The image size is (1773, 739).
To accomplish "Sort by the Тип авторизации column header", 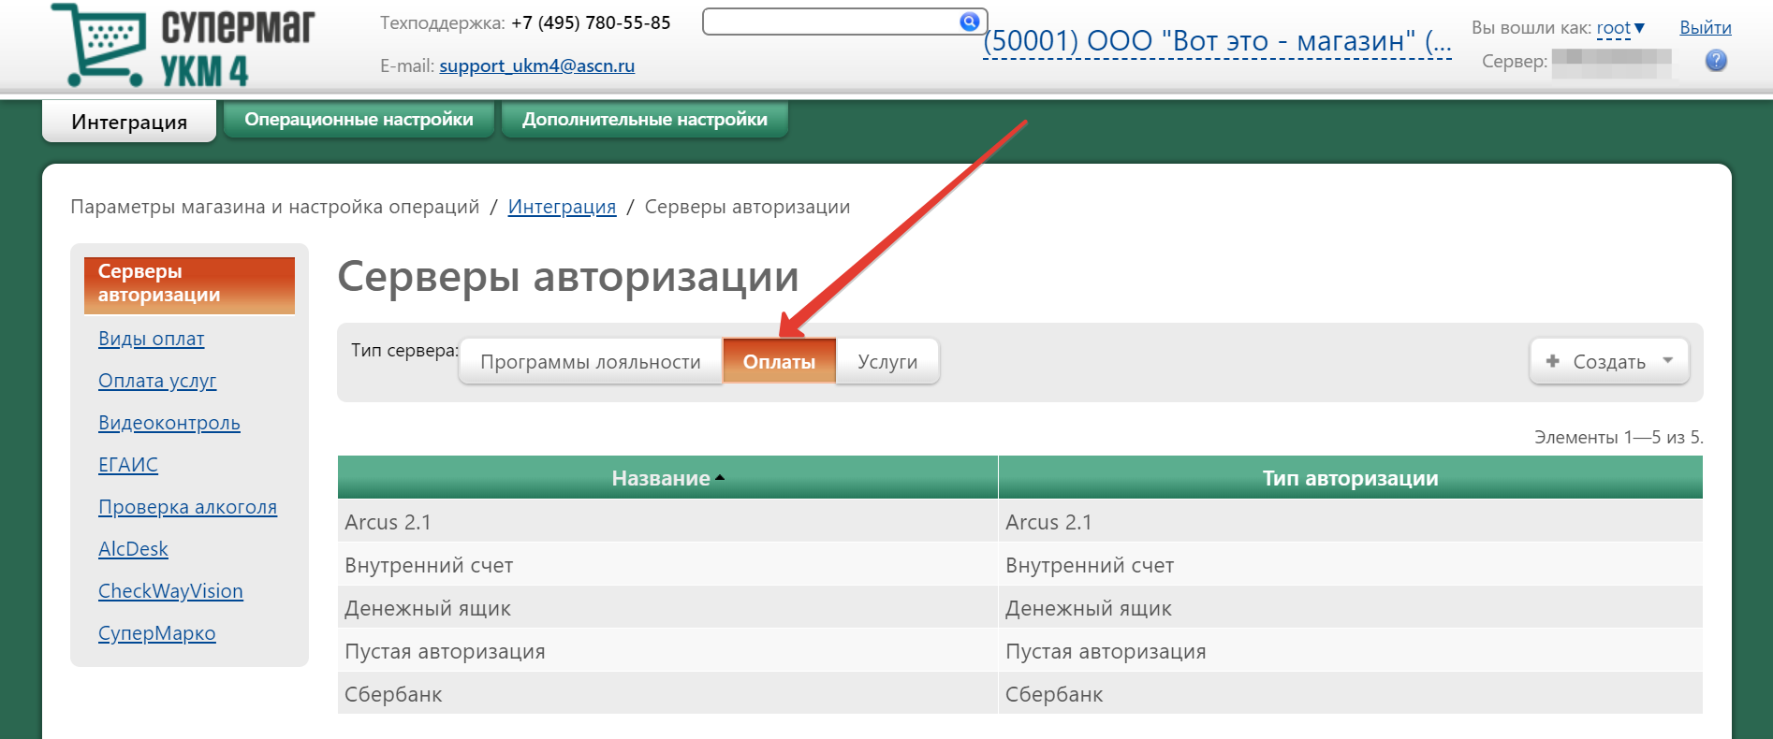I will tap(1349, 478).
